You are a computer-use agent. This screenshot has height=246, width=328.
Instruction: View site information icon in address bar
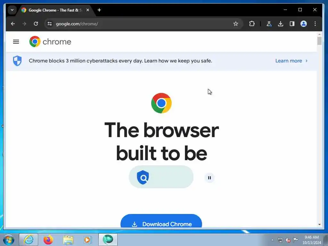click(50, 24)
